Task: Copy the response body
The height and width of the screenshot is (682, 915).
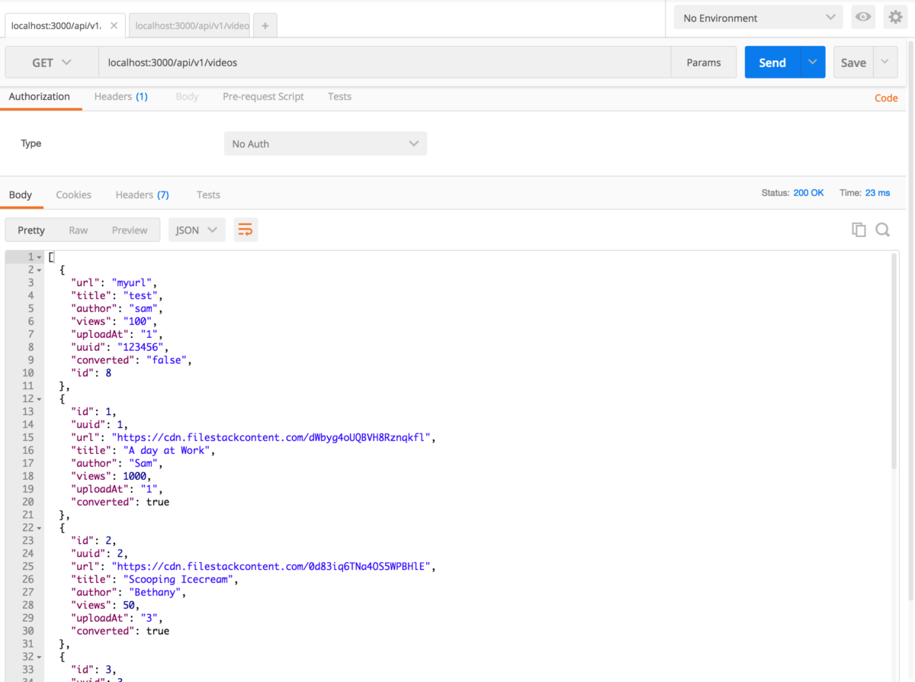Action: click(x=859, y=229)
